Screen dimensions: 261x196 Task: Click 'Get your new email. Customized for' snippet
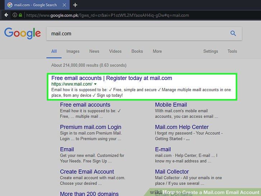coord(92,155)
